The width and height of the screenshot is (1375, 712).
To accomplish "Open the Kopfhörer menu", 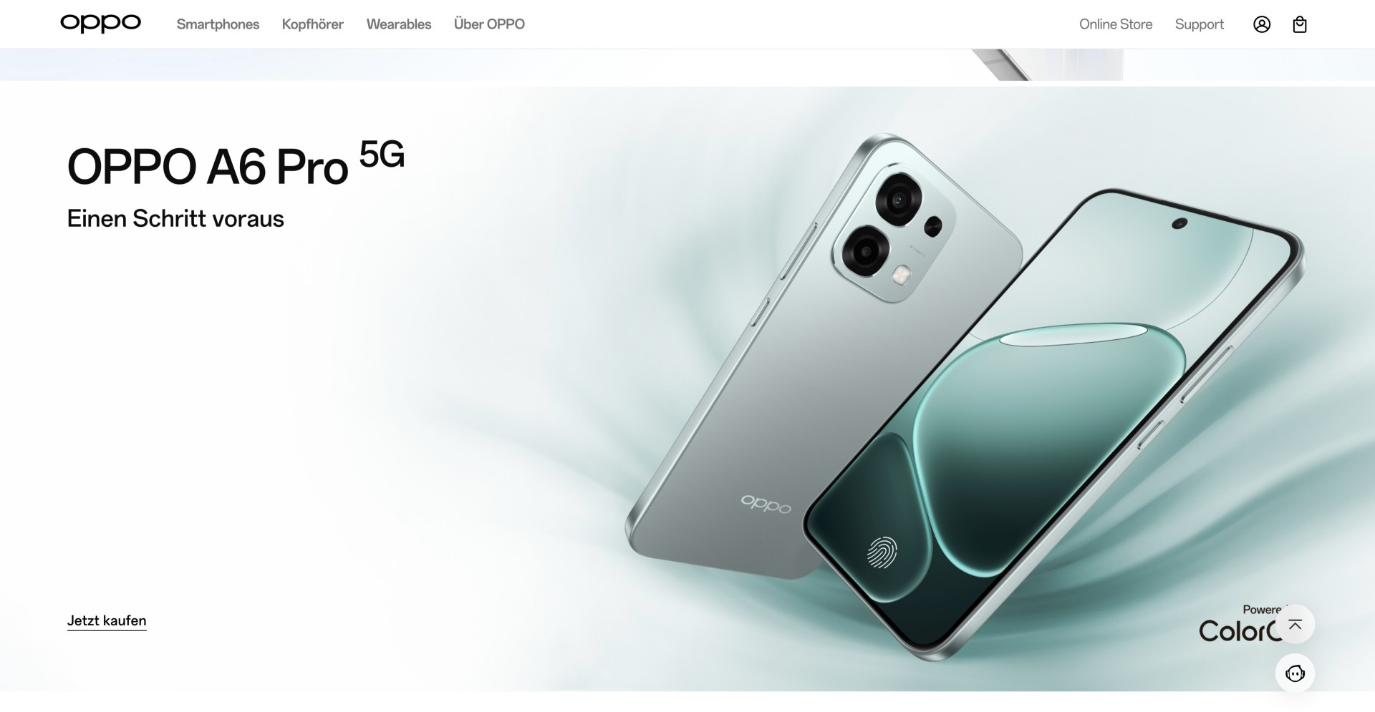I will pos(312,24).
